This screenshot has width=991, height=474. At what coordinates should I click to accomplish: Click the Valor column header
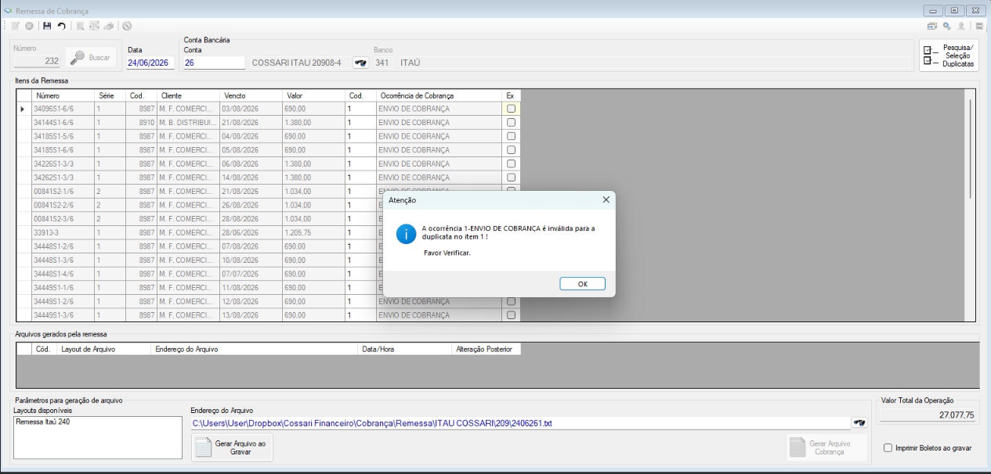click(x=313, y=95)
